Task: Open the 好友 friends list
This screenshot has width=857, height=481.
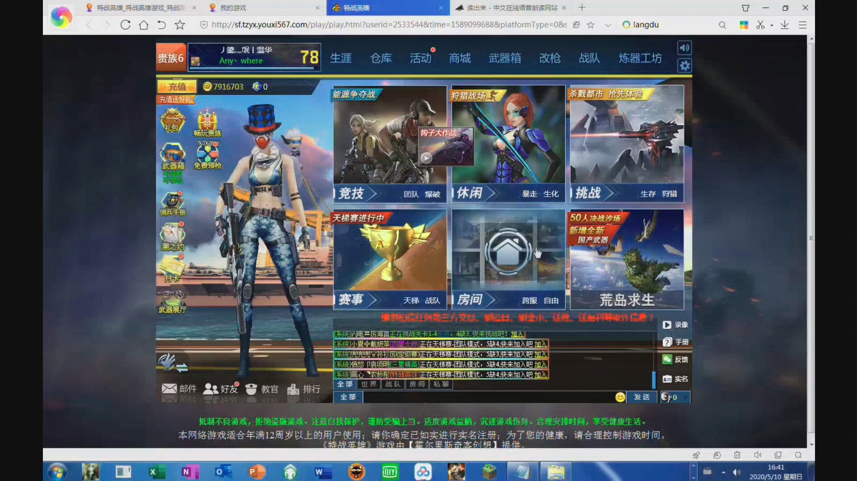Action: (x=221, y=389)
